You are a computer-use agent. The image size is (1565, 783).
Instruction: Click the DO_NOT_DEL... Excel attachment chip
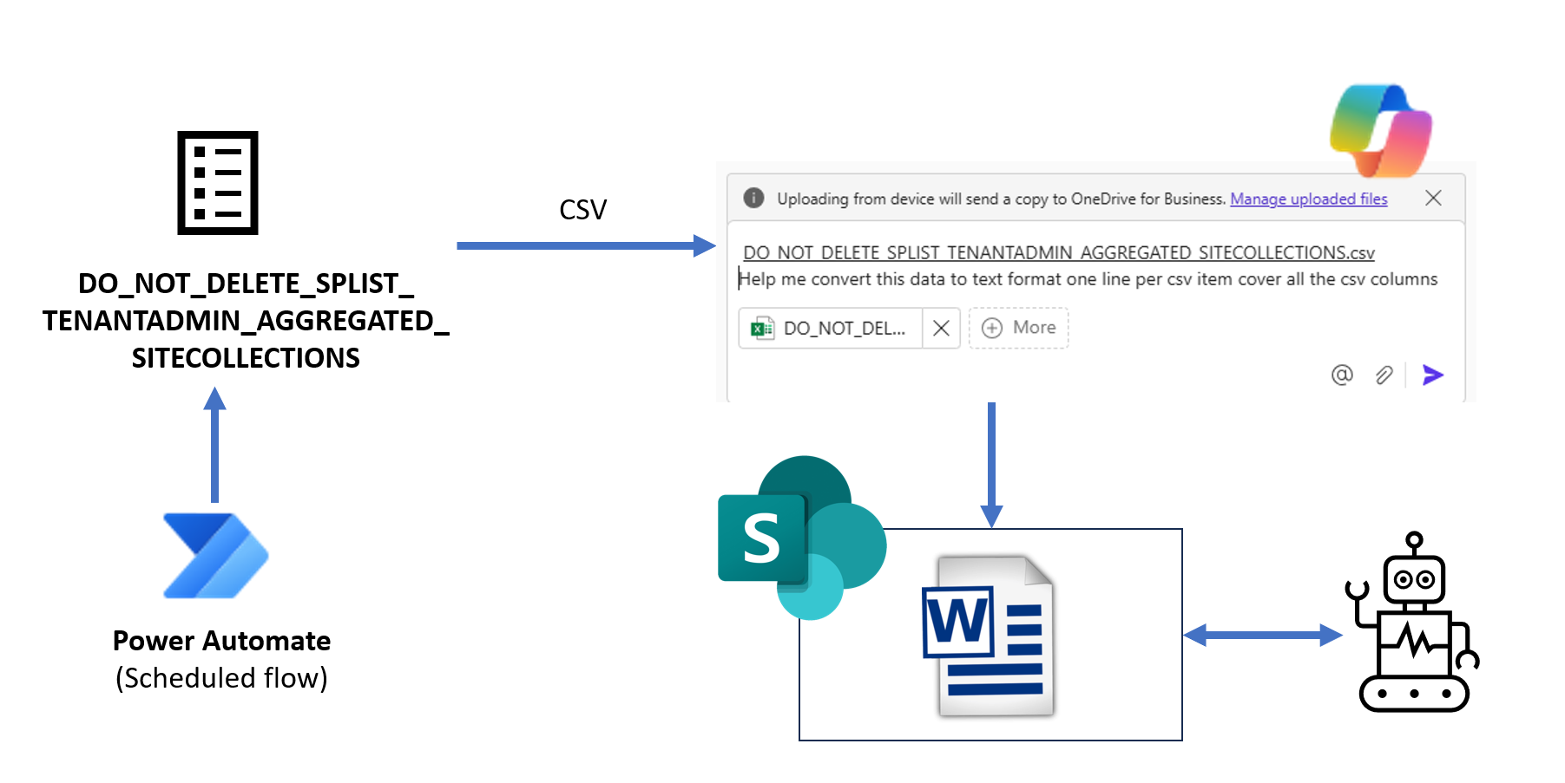[x=831, y=329]
